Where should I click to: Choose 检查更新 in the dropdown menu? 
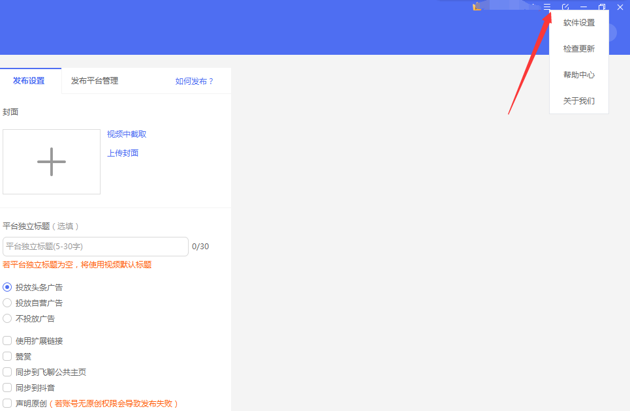click(x=579, y=49)
